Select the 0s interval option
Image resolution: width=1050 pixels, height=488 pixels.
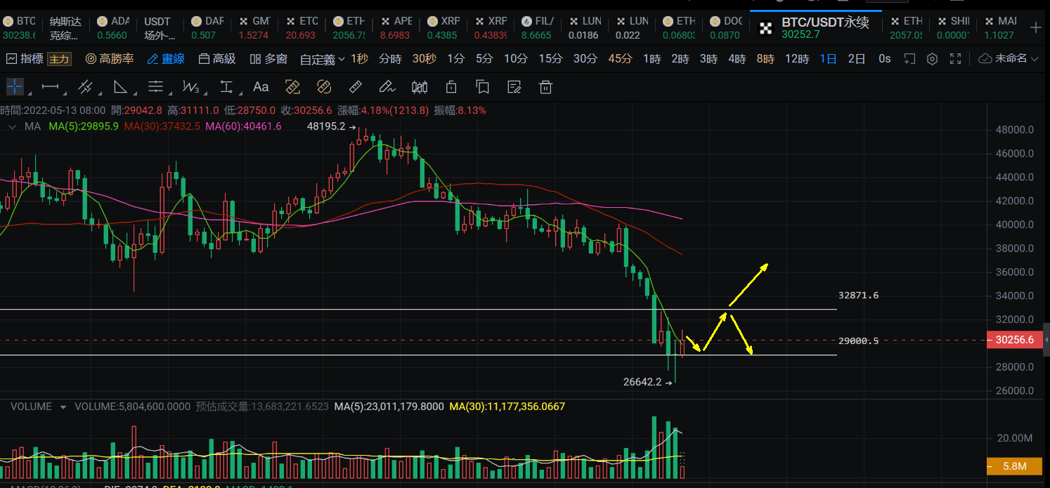(885, 59)
